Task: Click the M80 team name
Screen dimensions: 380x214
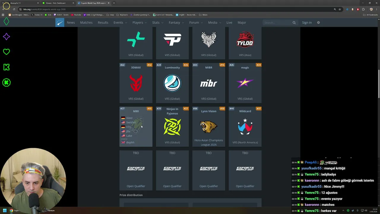Action: click(x=136, y=111)
